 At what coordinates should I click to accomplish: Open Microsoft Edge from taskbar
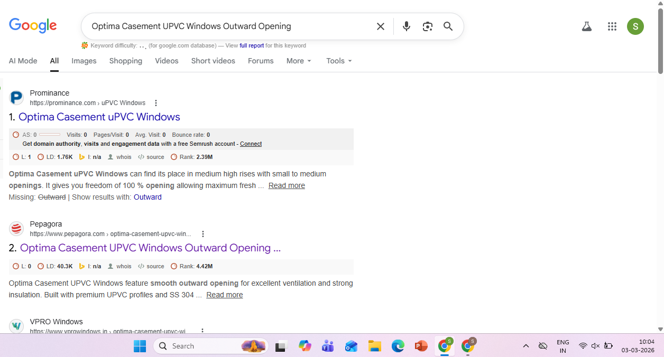point(398,346)
